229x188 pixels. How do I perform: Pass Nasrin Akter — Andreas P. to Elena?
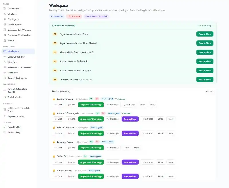point(205,61)
